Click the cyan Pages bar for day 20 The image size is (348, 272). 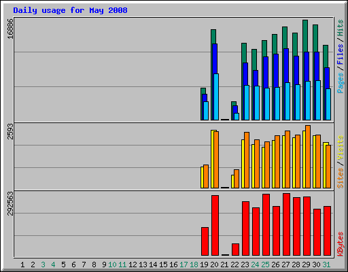[x=216, y=97]
